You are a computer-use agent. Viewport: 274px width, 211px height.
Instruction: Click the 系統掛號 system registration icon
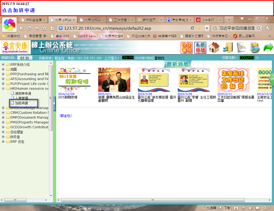[x=200, y=48]
